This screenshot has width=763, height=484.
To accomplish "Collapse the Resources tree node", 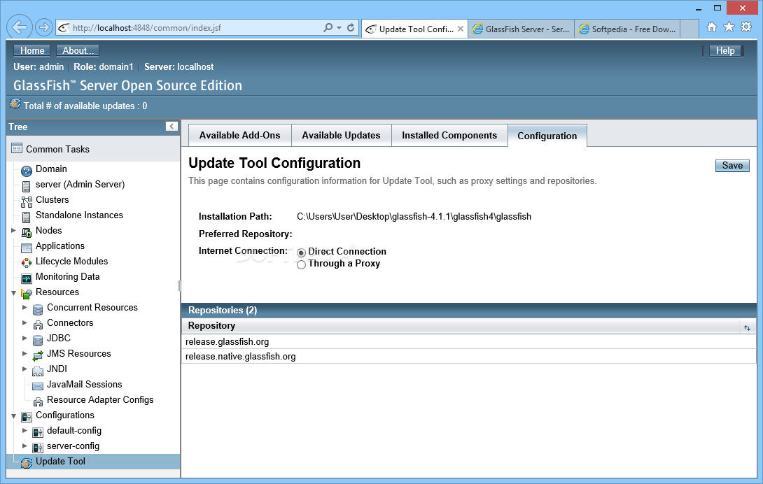I will point(13,293).
